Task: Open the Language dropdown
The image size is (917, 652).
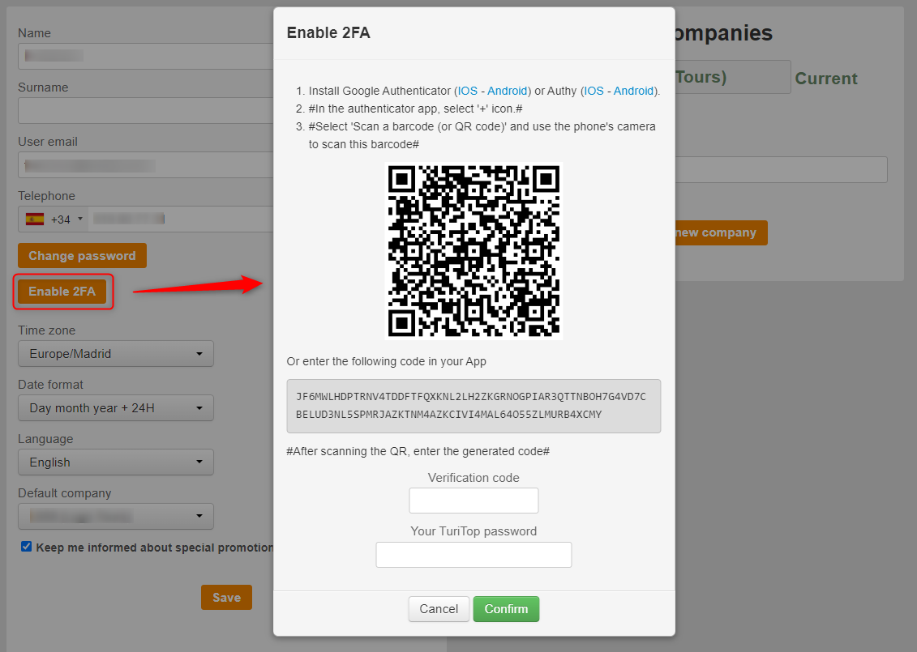Action: [116, 462]
